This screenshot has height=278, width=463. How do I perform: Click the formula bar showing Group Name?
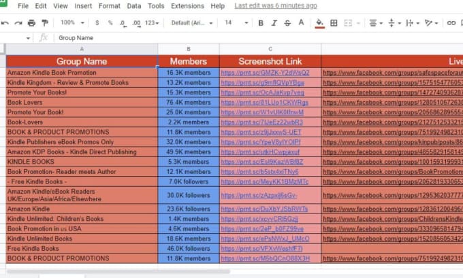coord(257,38)
